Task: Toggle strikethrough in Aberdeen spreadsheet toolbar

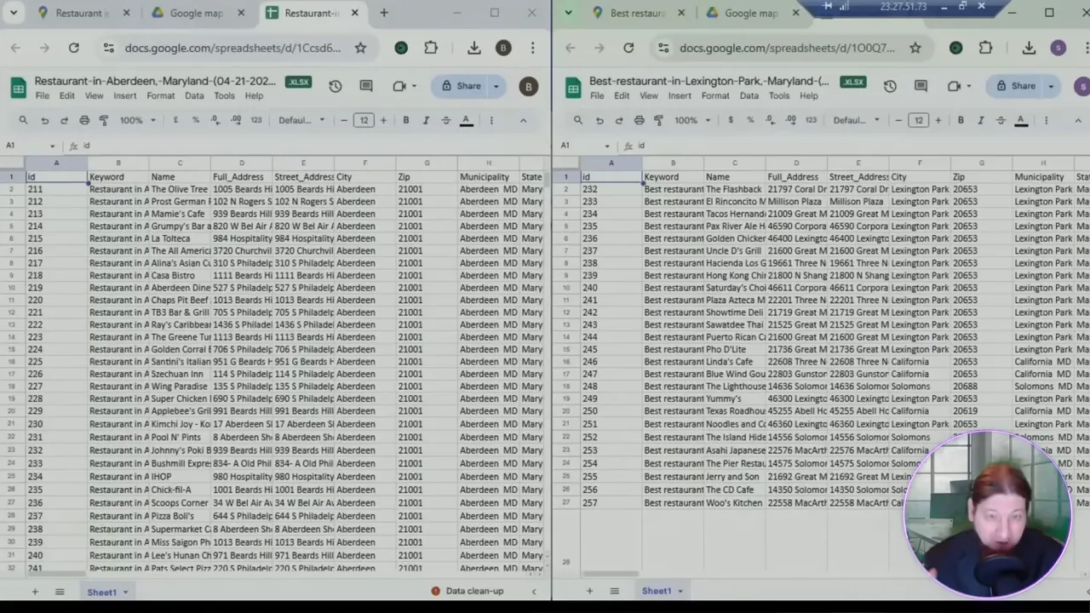Action: click(x=445, y=120)
